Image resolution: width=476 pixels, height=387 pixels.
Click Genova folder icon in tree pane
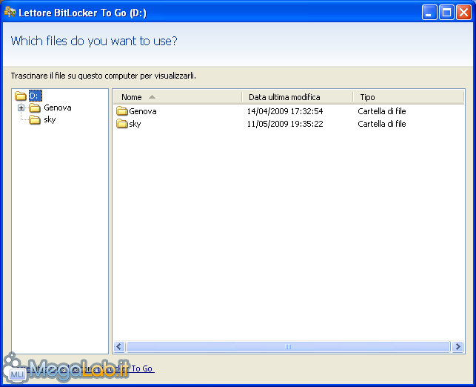point(35,107)
